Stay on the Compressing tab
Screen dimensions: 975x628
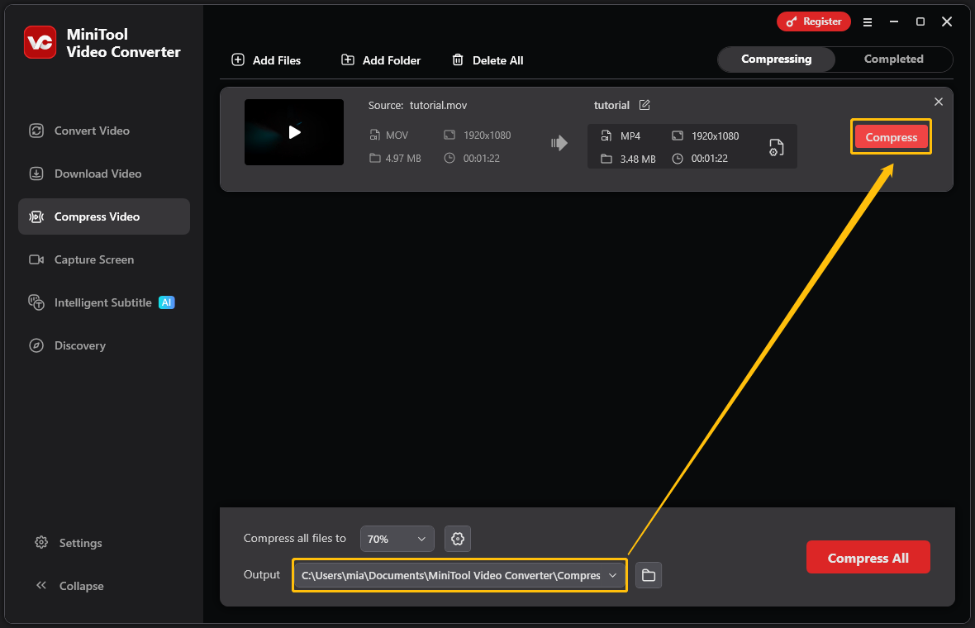click(776, 59)
